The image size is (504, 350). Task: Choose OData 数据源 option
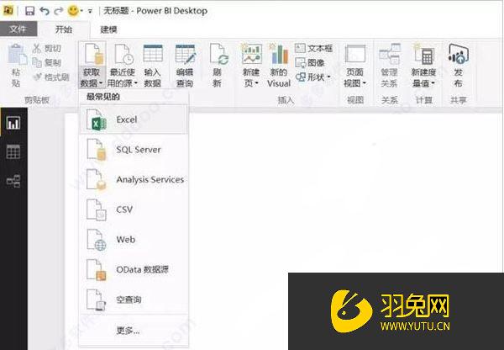(134, 269)
